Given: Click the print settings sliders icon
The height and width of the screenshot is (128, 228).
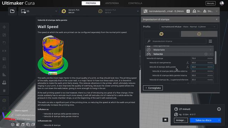Looking at the screenshot, I should point(145,11).
